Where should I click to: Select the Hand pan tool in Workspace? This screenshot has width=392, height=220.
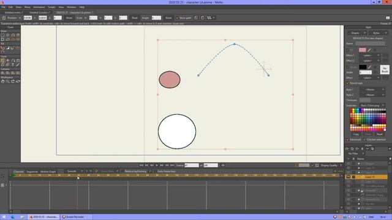pyautogui.click(x=2, y=81)
